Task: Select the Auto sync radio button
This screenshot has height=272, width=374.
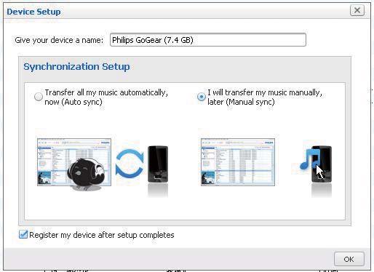Action: tap(39, 97)
